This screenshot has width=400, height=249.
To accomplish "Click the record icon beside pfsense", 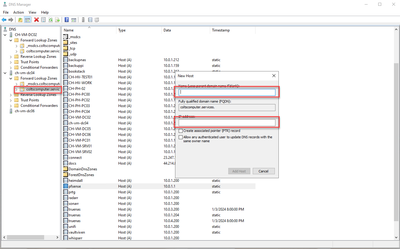I will click(66, 186).
